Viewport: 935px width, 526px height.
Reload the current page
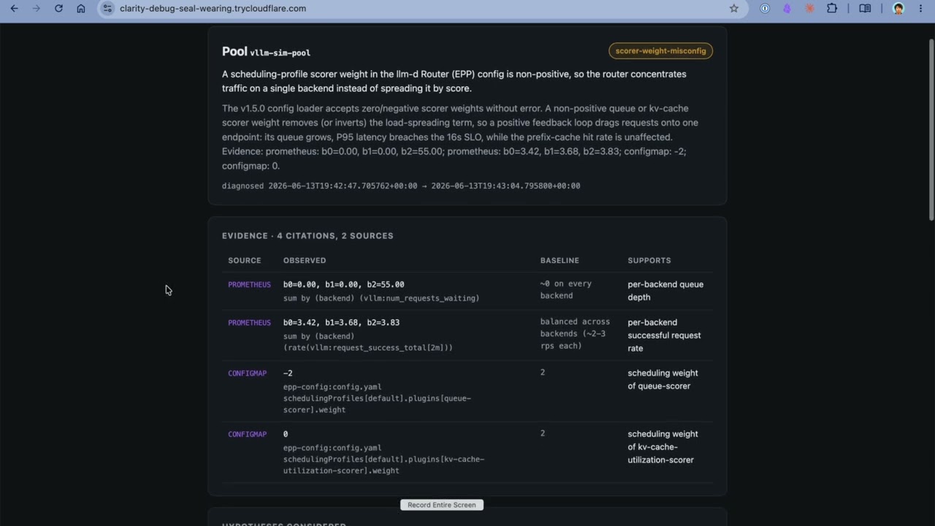coord(58,8)
